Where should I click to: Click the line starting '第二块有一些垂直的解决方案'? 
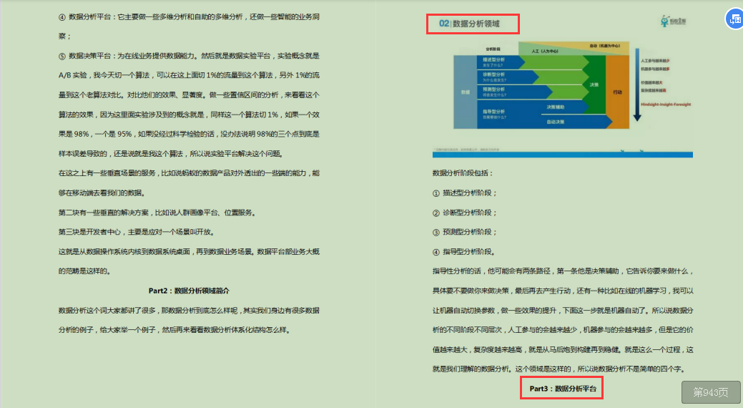click(x=158, y=213)
